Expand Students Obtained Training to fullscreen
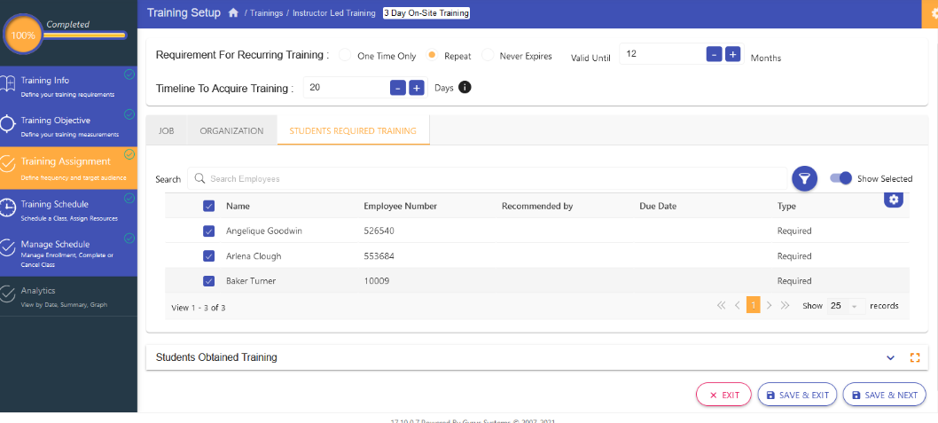Screen dimensions: 938x423 coord(914,357)
